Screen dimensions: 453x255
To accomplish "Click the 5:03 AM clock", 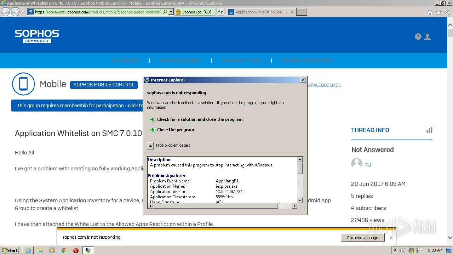I will click(435, 250).
